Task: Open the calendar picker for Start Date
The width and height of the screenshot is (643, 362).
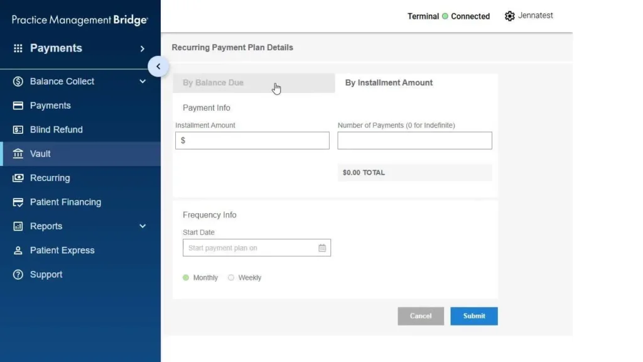Action: (x=322, y=248)
